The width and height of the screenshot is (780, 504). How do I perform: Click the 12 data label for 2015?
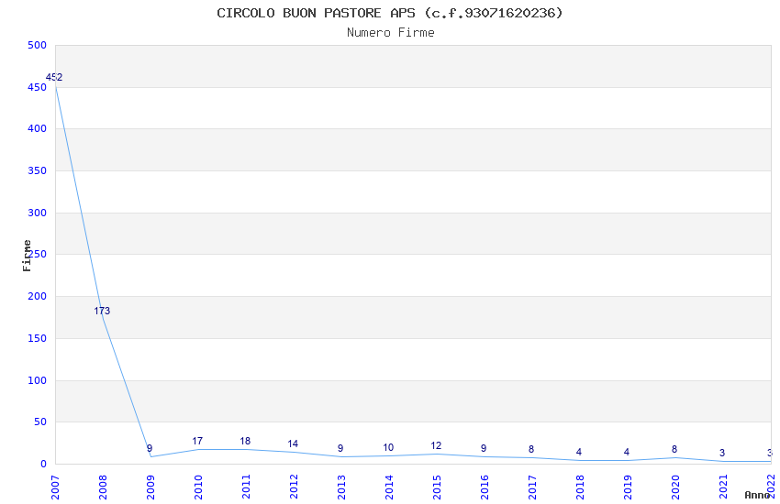[436, 446]
